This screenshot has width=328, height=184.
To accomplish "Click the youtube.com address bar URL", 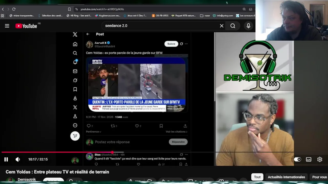I will 102,9.
